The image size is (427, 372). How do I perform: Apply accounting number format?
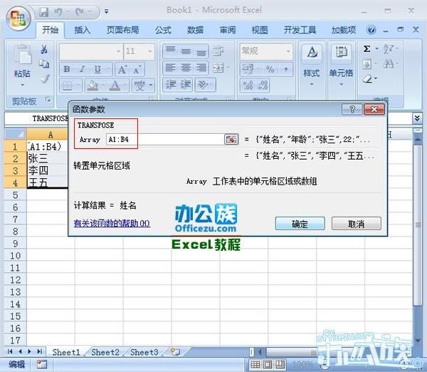[x=249, y=69]
